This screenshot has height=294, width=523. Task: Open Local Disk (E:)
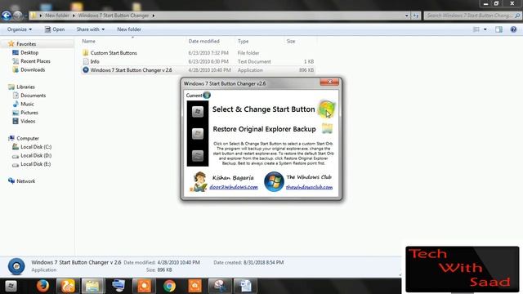click(35, 164)
